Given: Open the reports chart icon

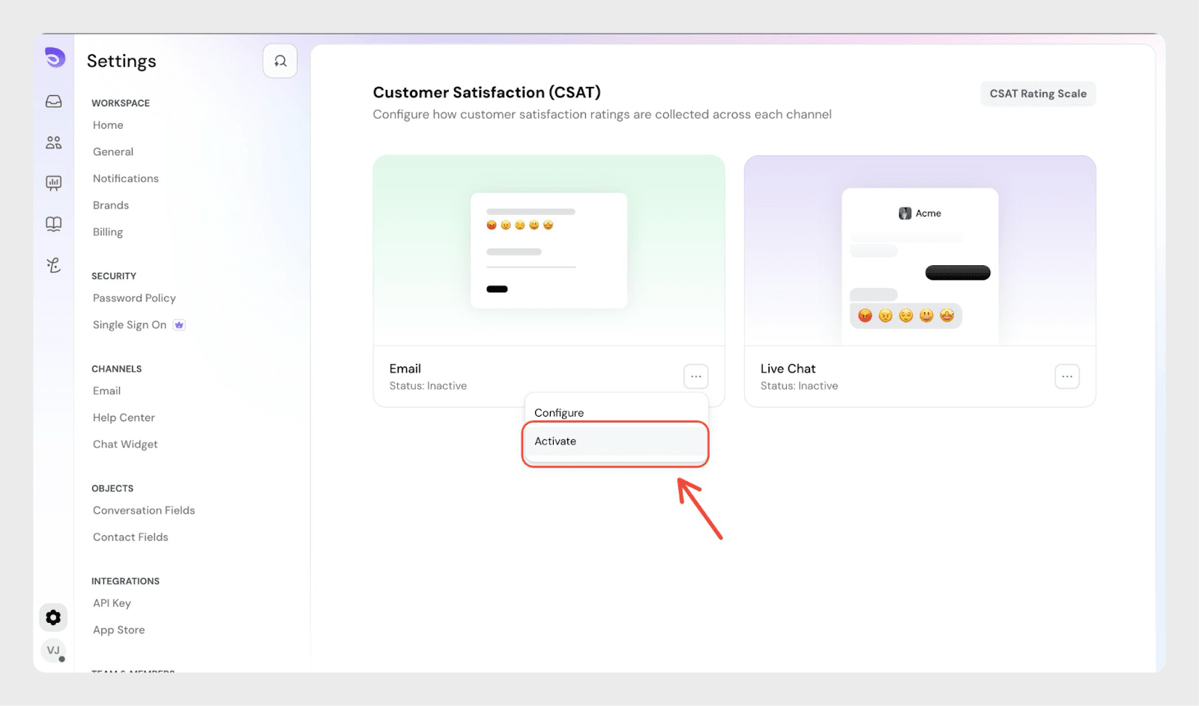Looking at the screenshot, I should pos(54,183).
